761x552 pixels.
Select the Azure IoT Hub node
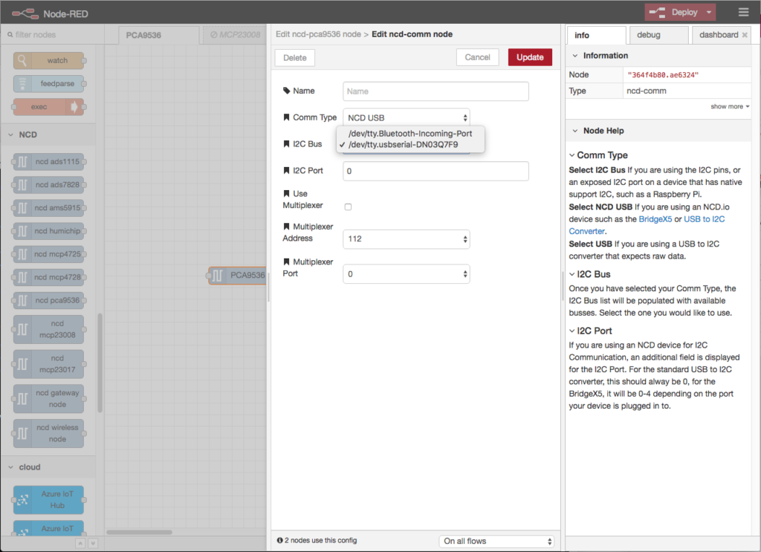point(49,499)
